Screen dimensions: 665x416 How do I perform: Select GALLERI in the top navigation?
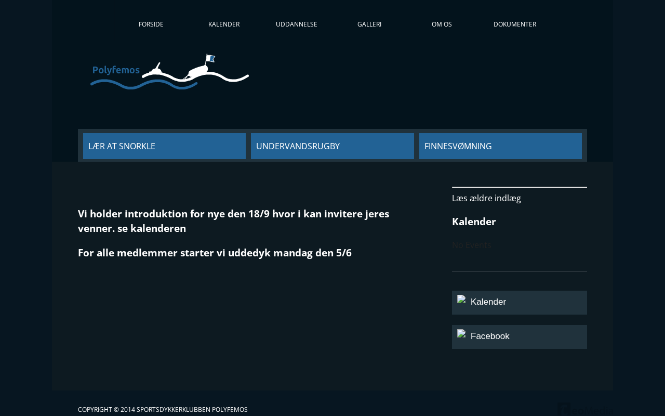369,24
